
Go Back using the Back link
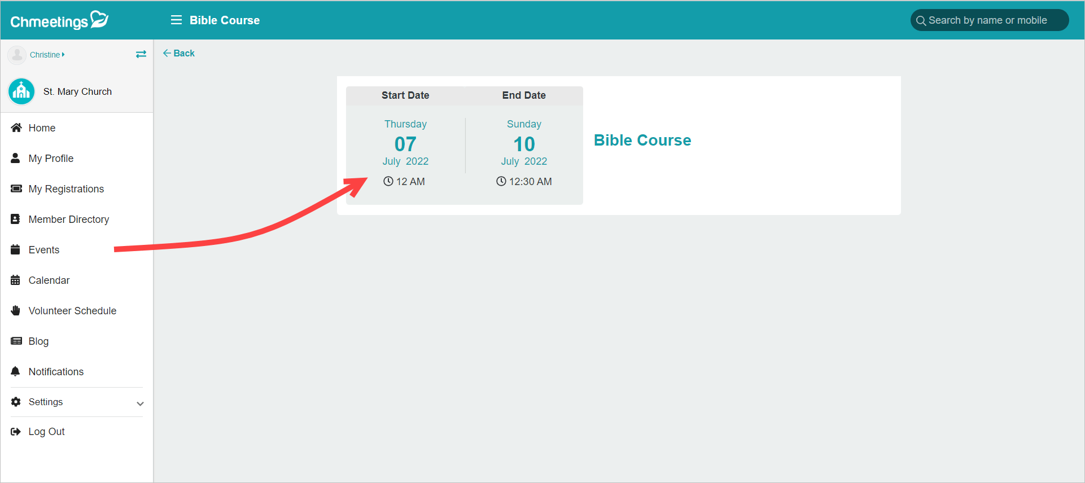179,53
